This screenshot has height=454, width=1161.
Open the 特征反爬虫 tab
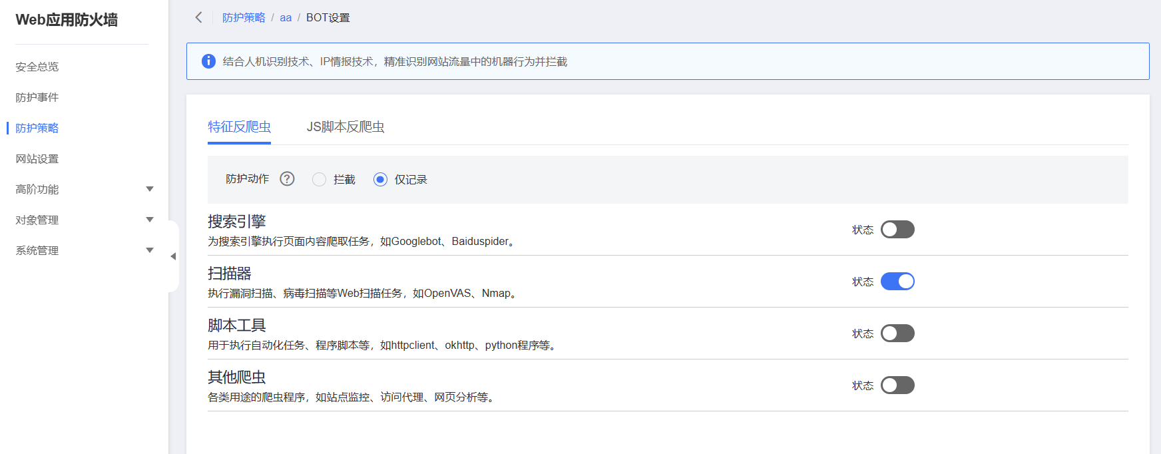(x=239, y=126)
